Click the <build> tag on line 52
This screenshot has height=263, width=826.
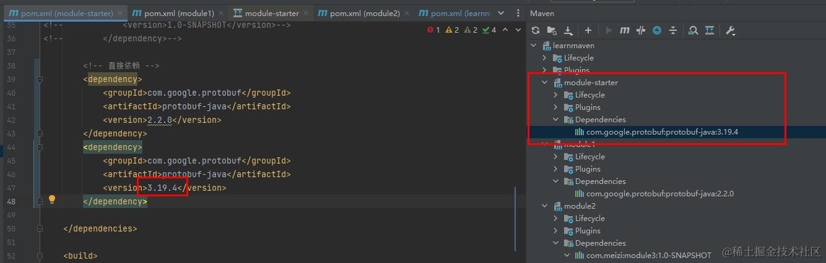coord(80,256)
